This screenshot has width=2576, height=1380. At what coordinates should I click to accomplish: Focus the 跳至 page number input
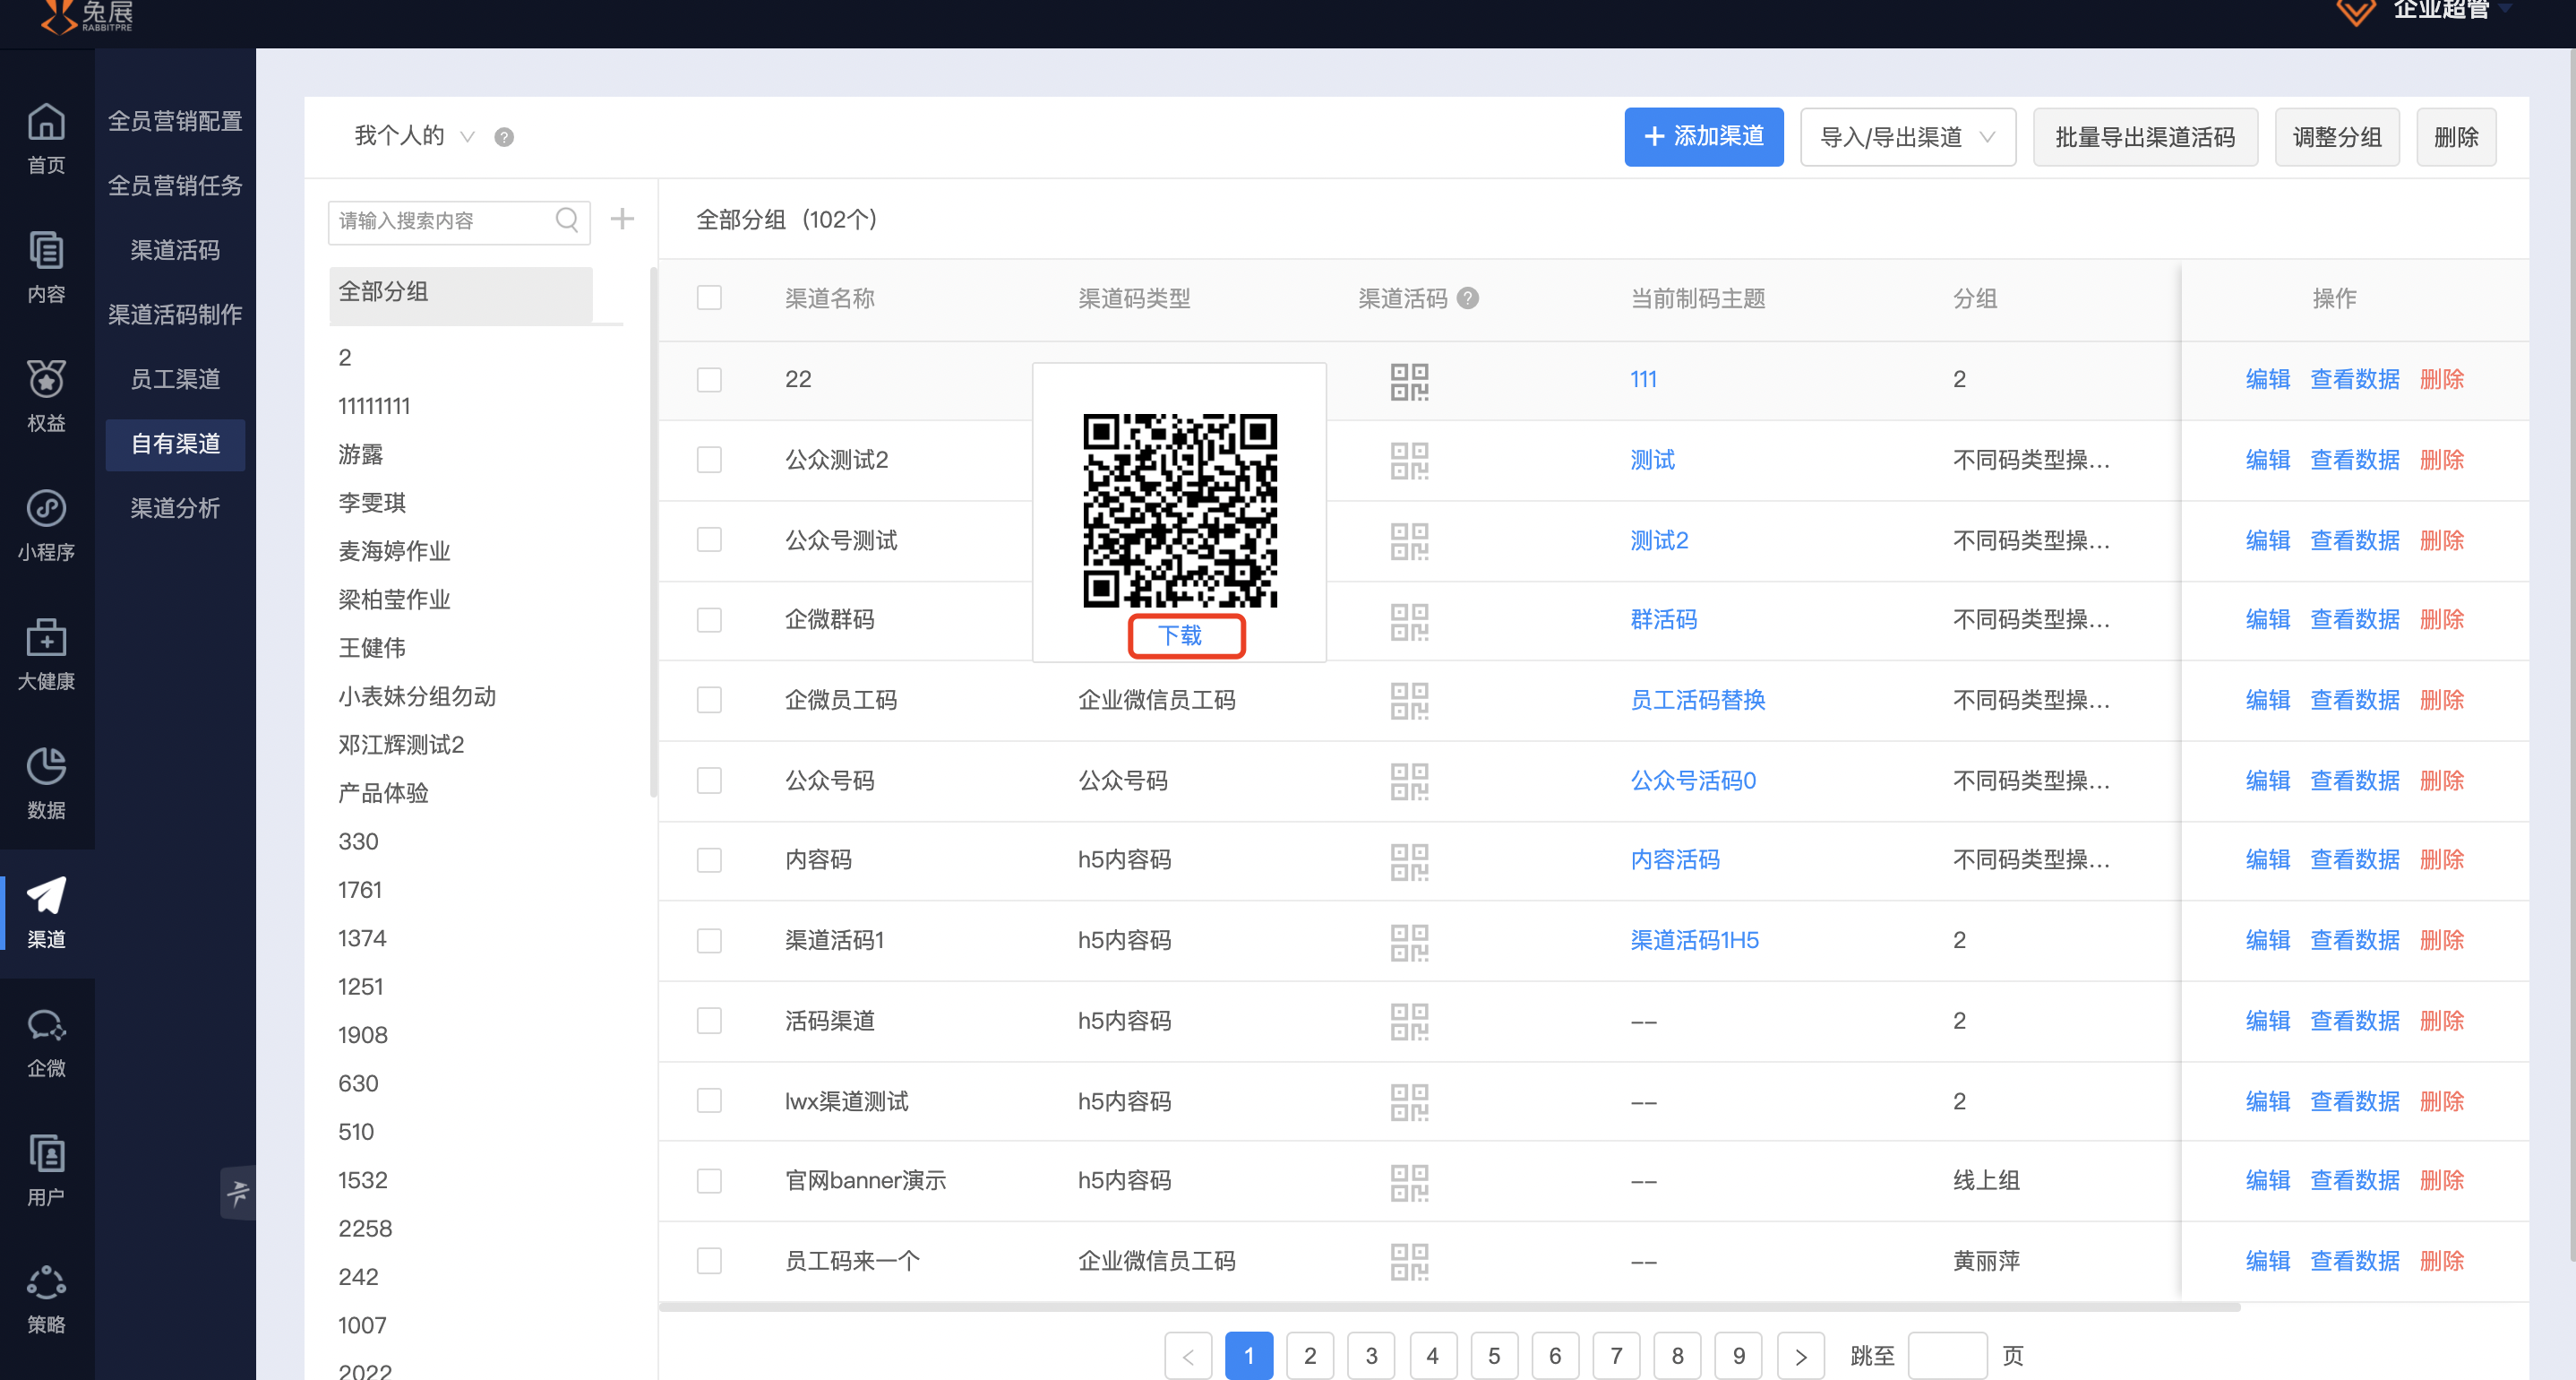coord(1947,1356)
